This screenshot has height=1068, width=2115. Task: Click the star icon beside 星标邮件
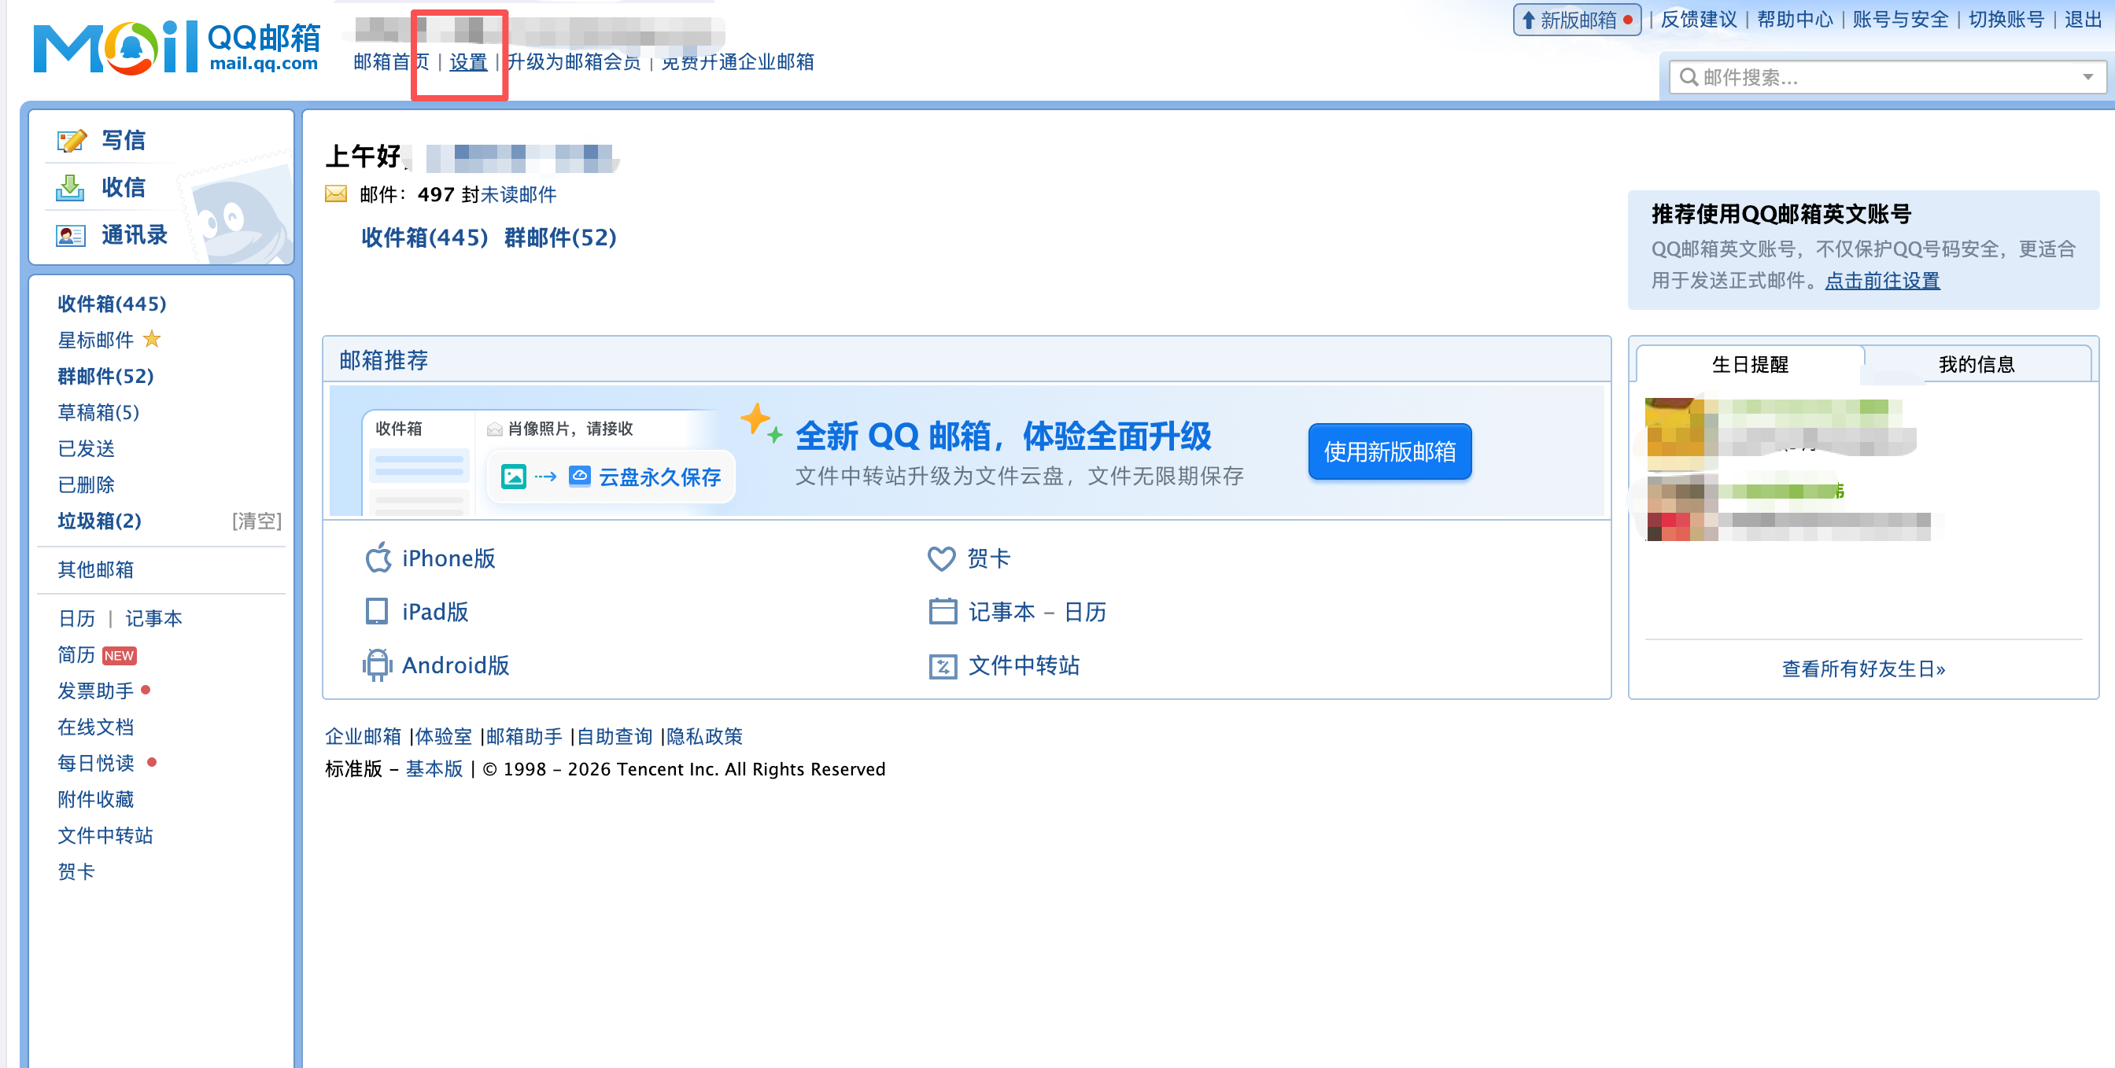[152, 339]
